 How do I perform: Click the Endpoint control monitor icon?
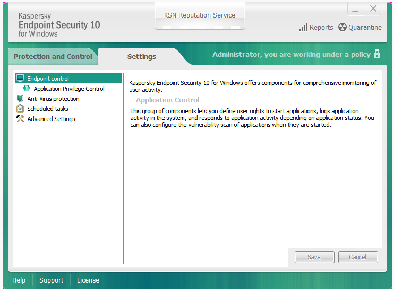coord(20,78)
